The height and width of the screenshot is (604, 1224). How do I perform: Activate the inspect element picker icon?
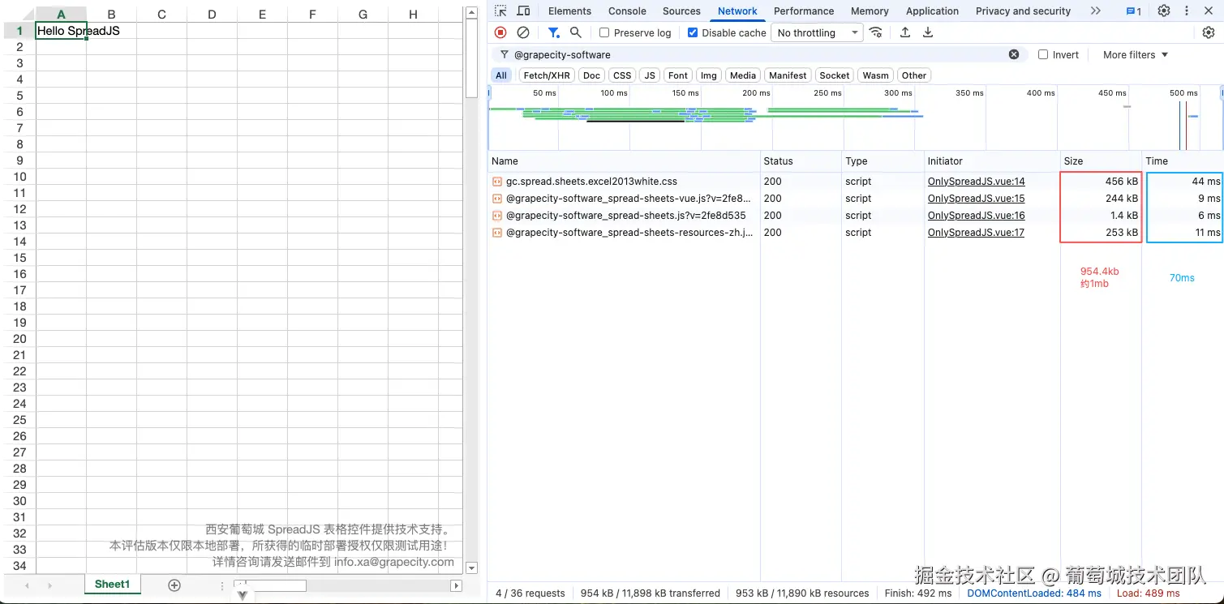[x=500, y=11]
